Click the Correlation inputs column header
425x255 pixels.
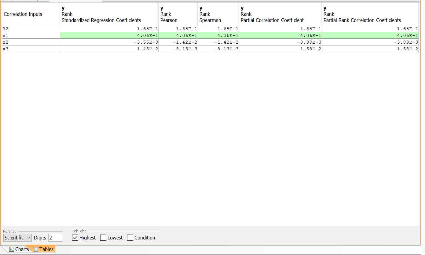tap(31, 14)
